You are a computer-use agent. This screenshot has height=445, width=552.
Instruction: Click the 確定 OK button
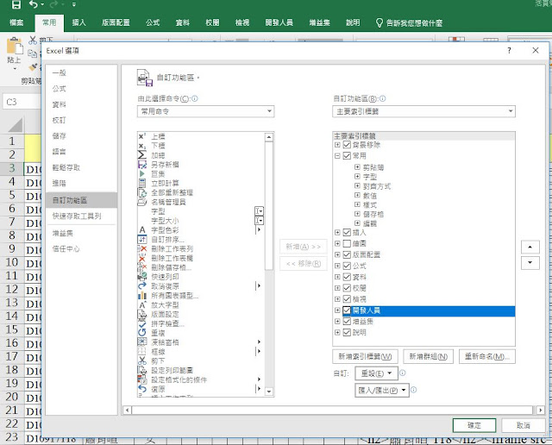coord(474,425)
